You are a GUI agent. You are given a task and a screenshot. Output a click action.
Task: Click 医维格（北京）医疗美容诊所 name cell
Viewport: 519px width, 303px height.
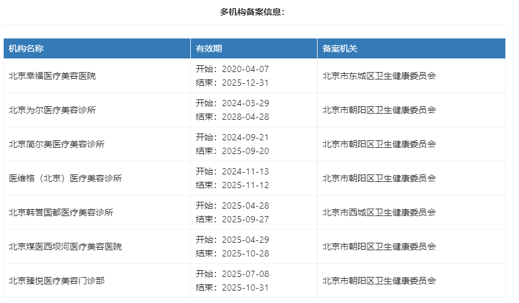click(x=65, y=178)
